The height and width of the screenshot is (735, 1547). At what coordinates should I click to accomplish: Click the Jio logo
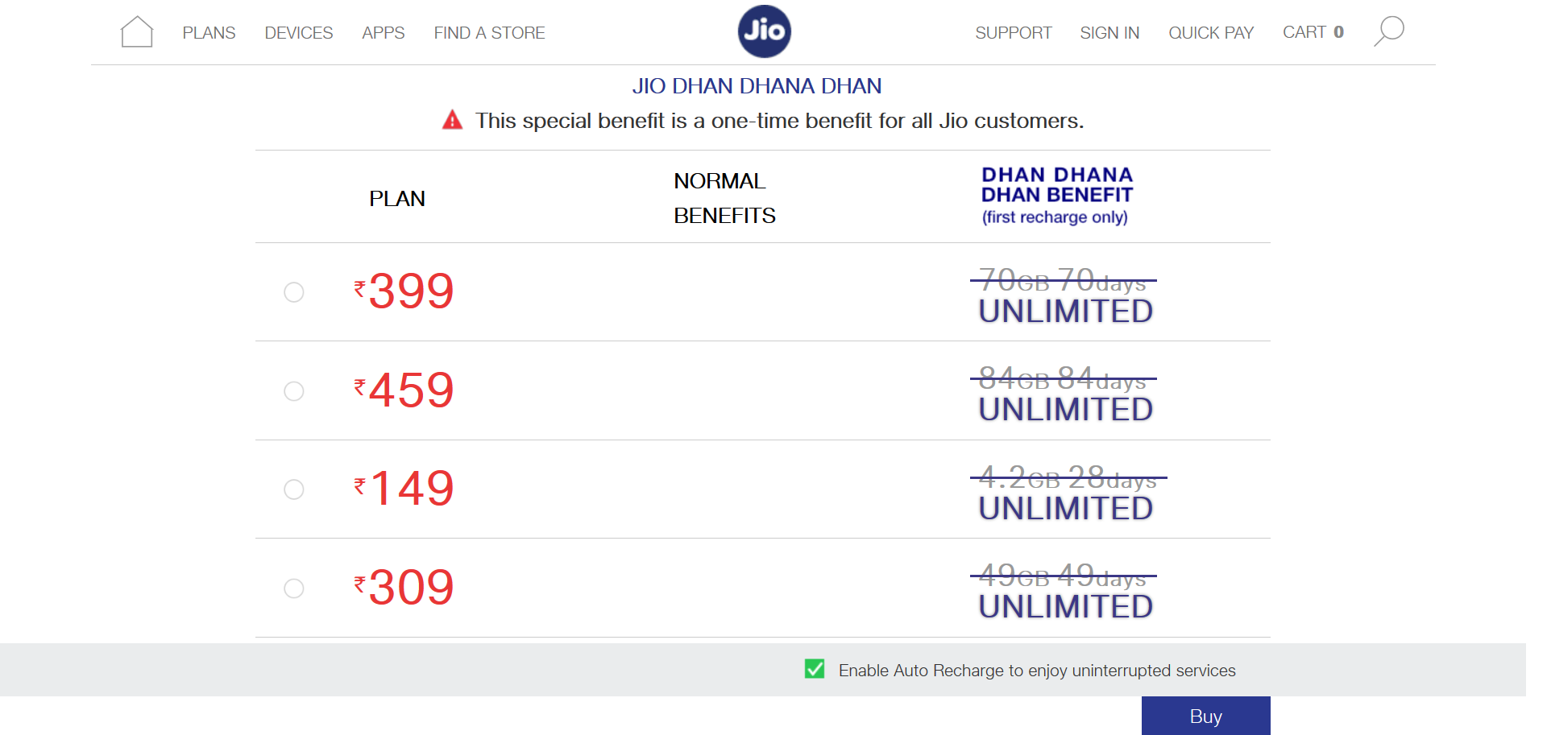click(764, 31)
